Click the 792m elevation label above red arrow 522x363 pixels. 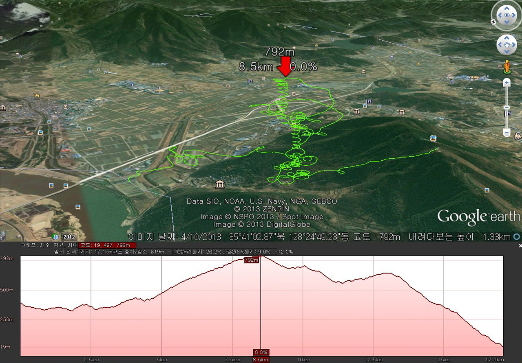coord(279,52)
